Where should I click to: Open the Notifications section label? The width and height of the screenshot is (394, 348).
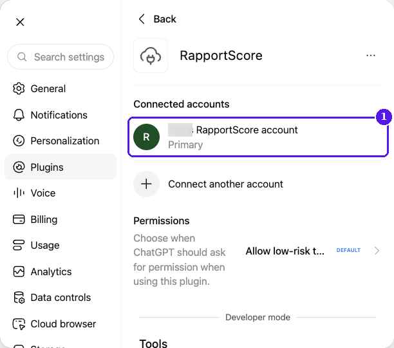59,115
